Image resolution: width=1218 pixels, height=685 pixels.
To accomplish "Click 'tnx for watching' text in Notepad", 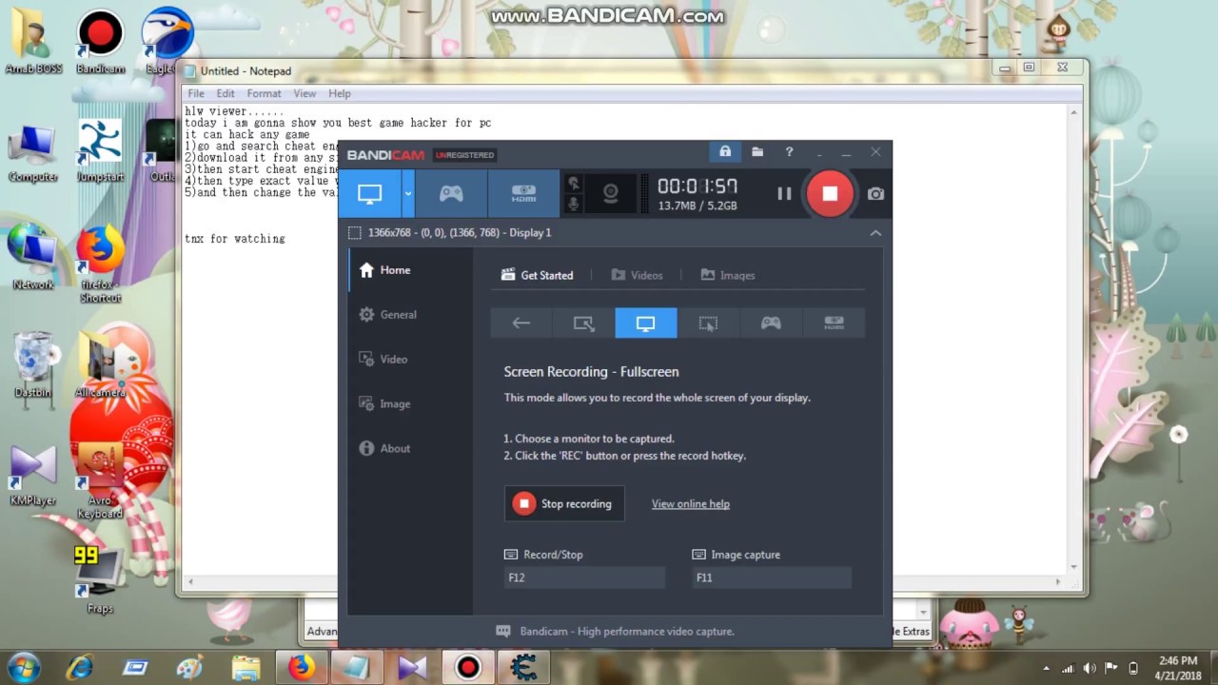I will pyautogui.click(x=235, y=239).
